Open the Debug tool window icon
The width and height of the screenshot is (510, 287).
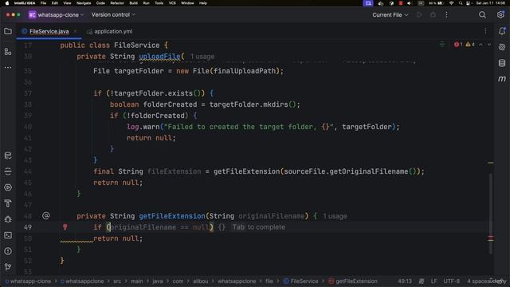[x=8, y=219]
